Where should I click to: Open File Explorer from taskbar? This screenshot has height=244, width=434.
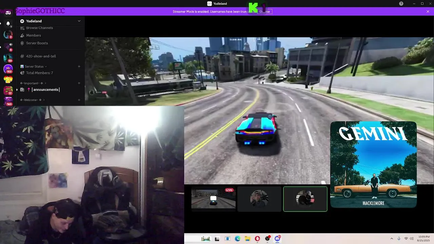tap(248, 239)
